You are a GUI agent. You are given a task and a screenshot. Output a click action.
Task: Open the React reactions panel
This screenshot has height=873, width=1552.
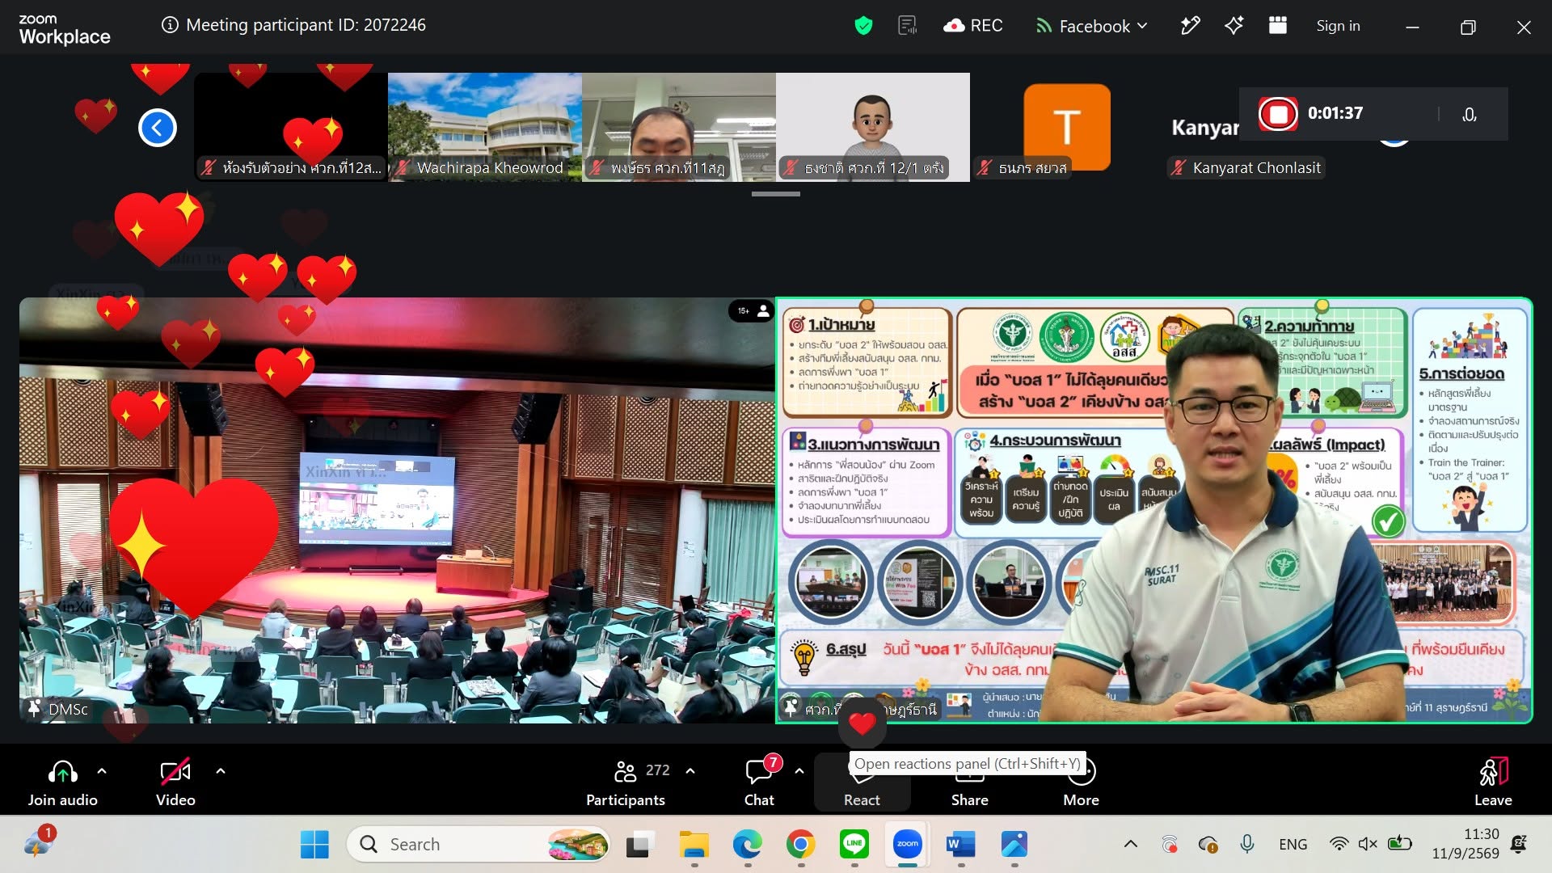tap(862, 782)
